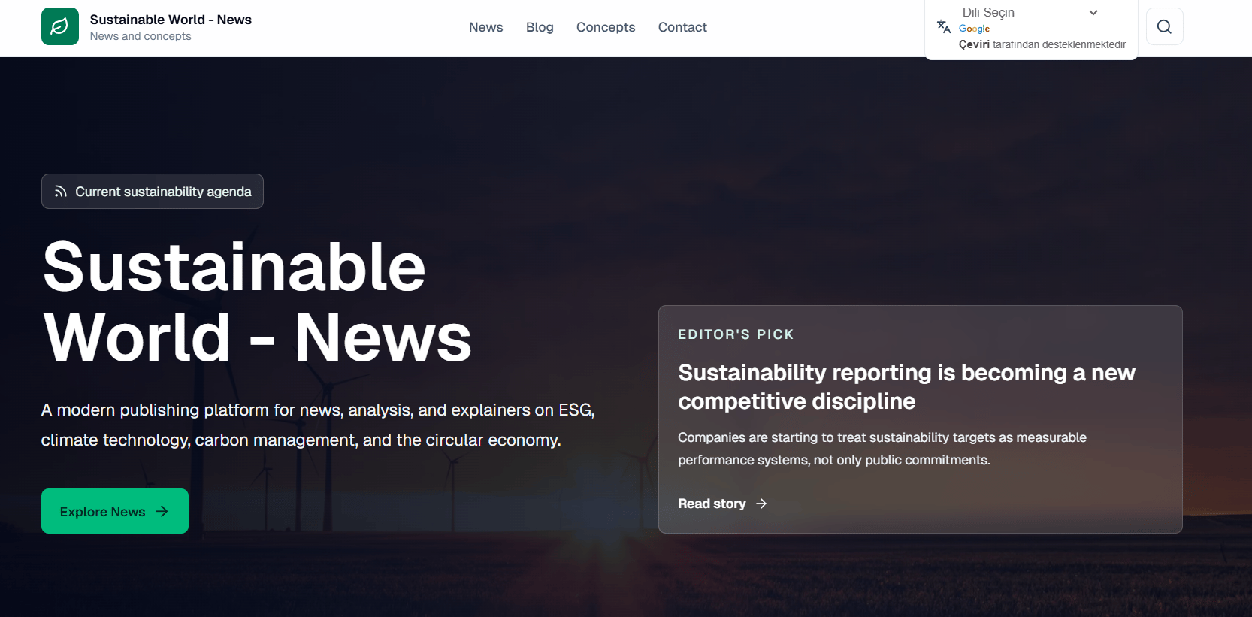1252x617 pixels.
Task: Click the 'Companies are starting to treat' summary
Action: [x=882, y=449]
